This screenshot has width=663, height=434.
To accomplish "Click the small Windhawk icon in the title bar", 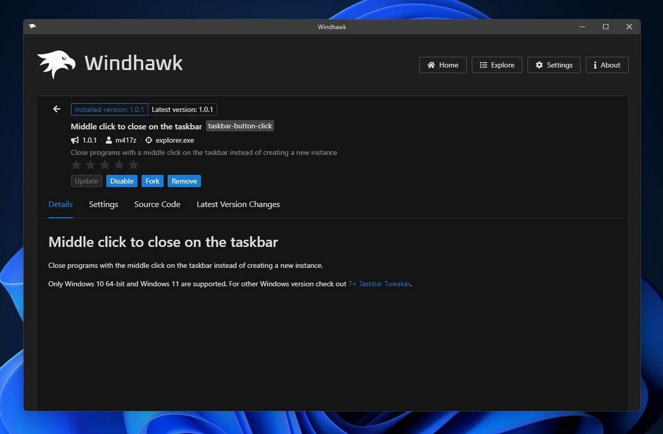I will [33, 26].
